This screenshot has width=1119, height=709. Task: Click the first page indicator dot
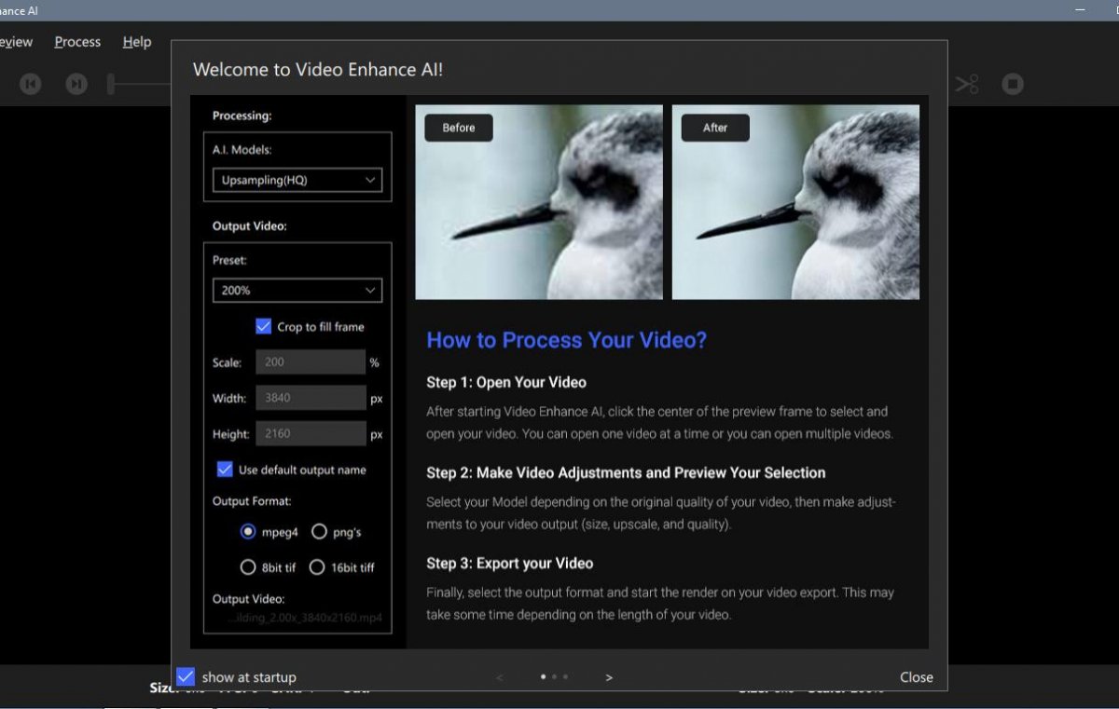coord(544,677)
